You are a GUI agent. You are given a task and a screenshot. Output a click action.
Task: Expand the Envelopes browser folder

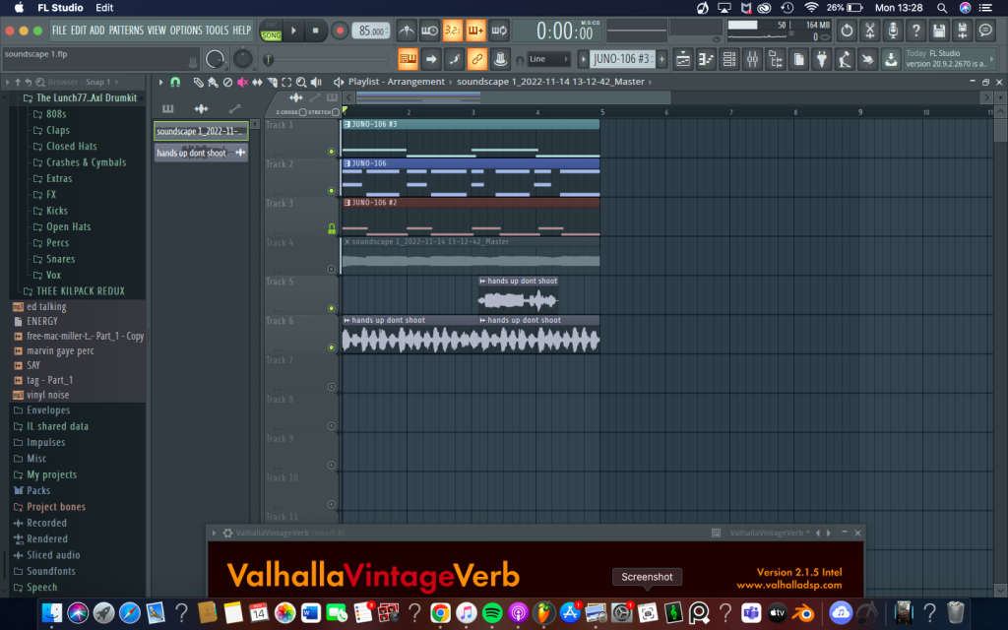[x=48, y=410]
